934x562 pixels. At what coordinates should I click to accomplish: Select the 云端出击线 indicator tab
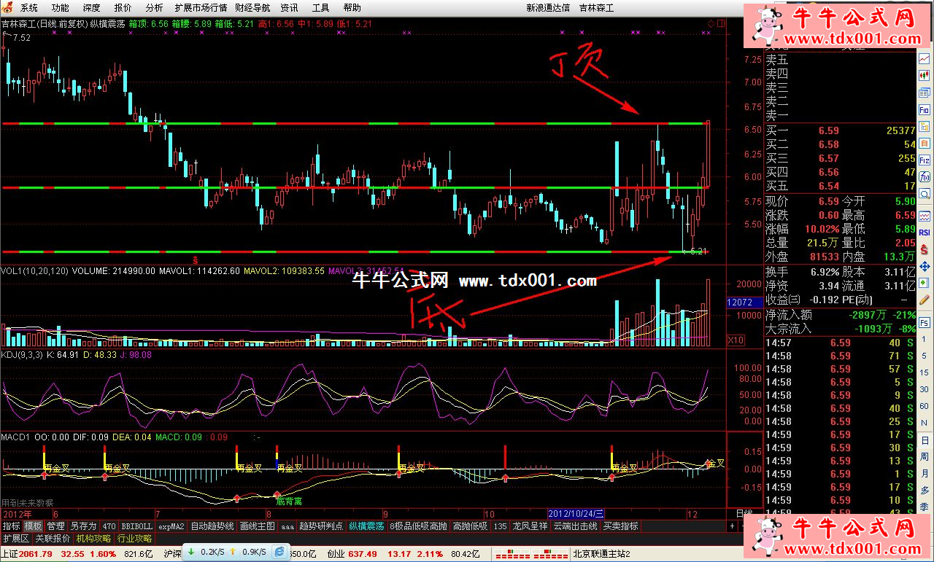point(575,526)
